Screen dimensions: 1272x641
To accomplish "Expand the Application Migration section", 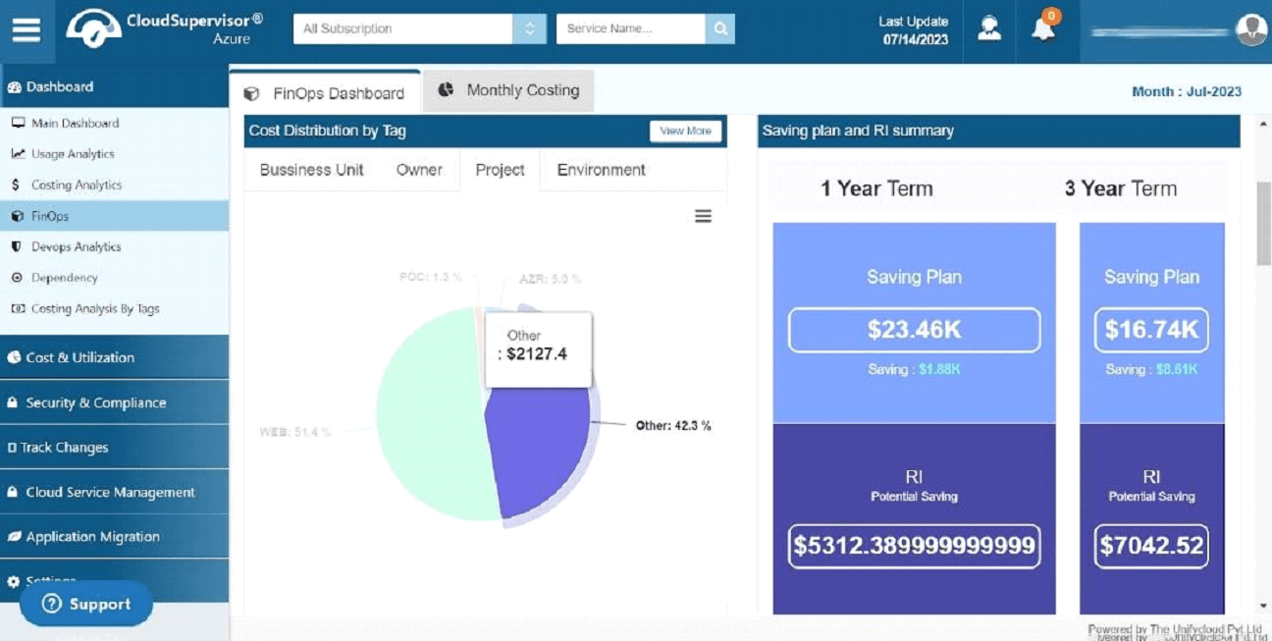I will click(114, 537).
